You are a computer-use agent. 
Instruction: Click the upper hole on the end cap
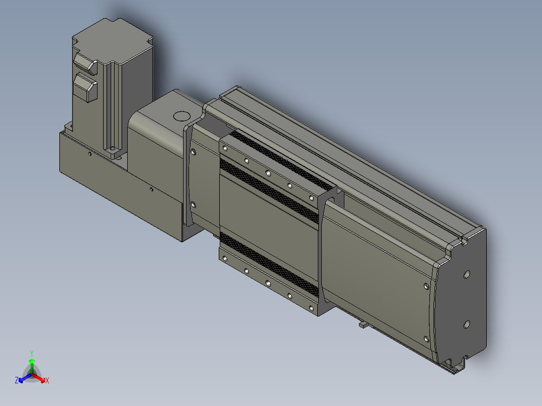tap(466, 275)
